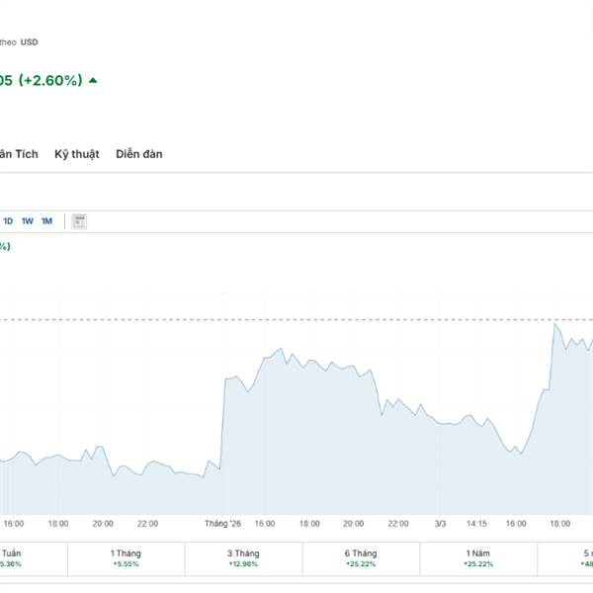Select the 1 Tháng performance period

pos(126,557)
